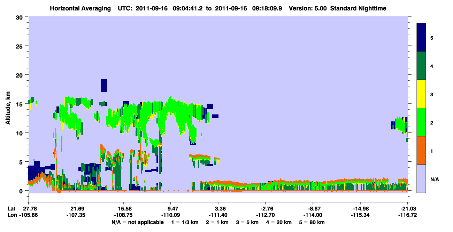Click the orange color bar segment labeled 1
The image size is (453, 232).
(x=421, y=150)
